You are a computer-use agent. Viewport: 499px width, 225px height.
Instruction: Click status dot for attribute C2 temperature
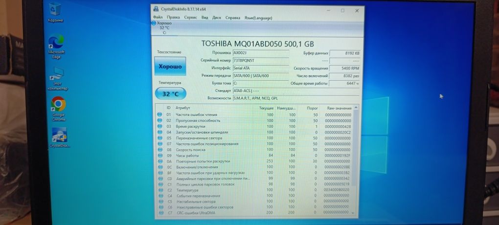pyautogui.click(x=160, y=190)
